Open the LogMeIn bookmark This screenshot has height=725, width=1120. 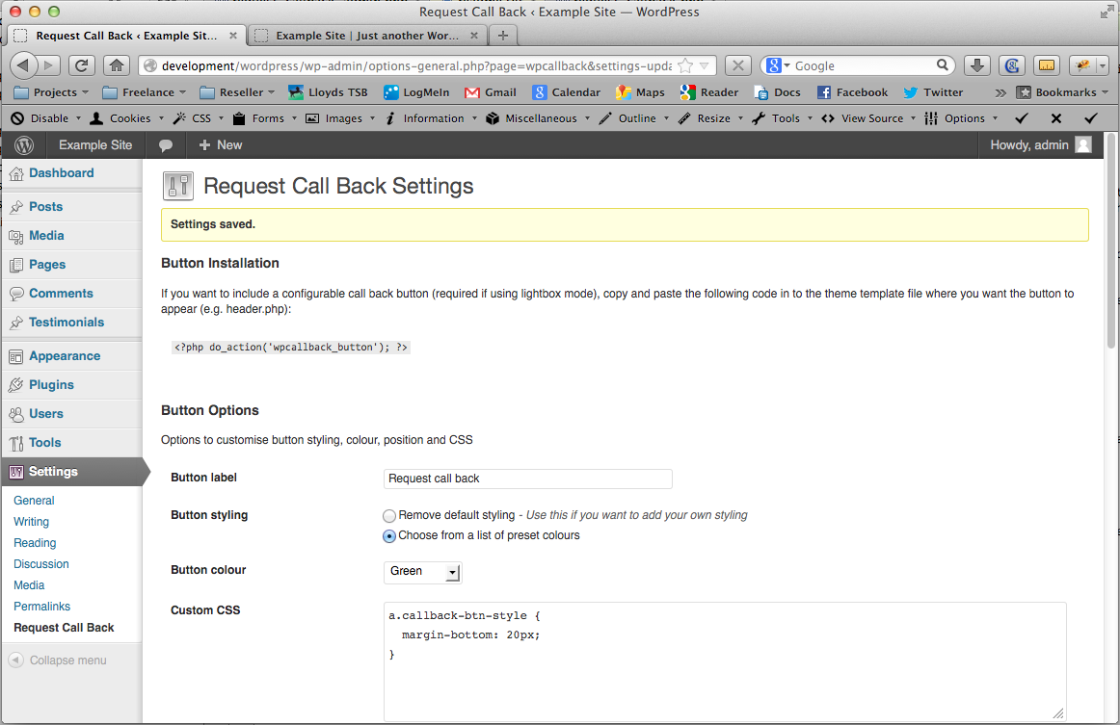click(416, 92)
